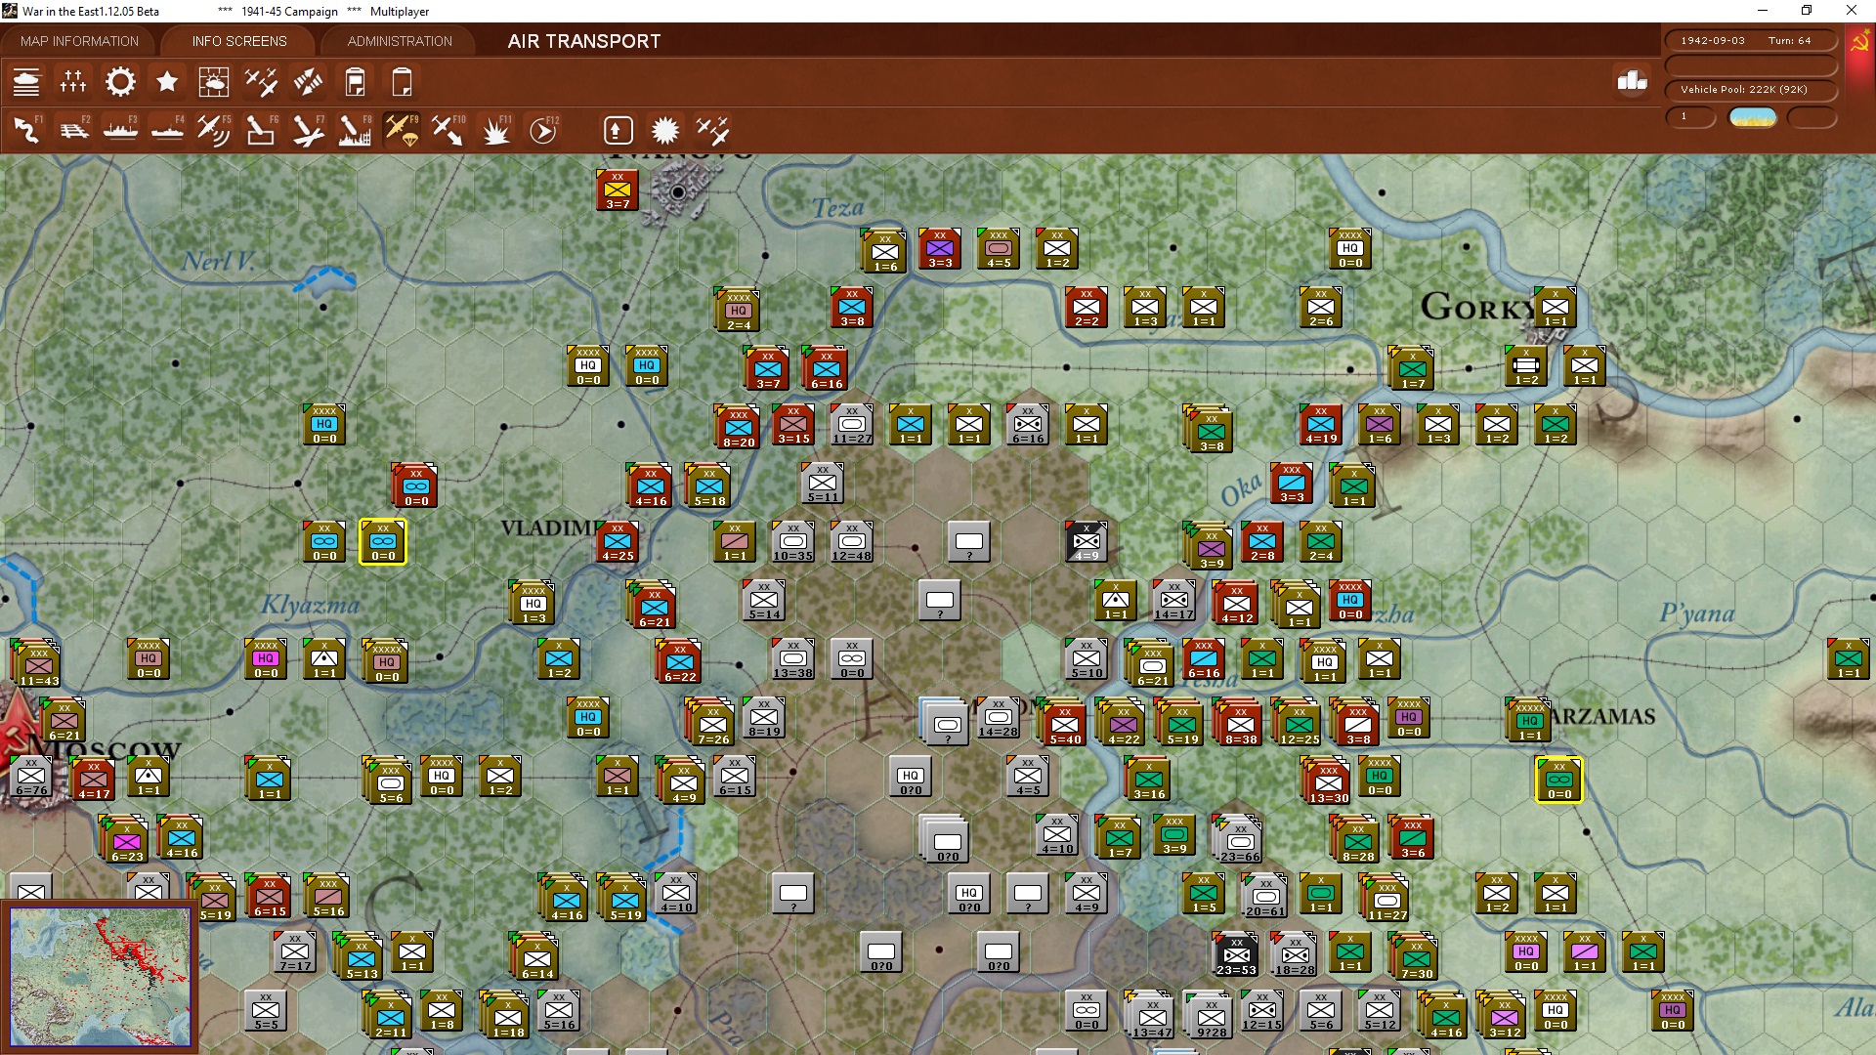Select the red 5=40 unit
This screenshot has width=1876, height=1055.
point(1063,722)
